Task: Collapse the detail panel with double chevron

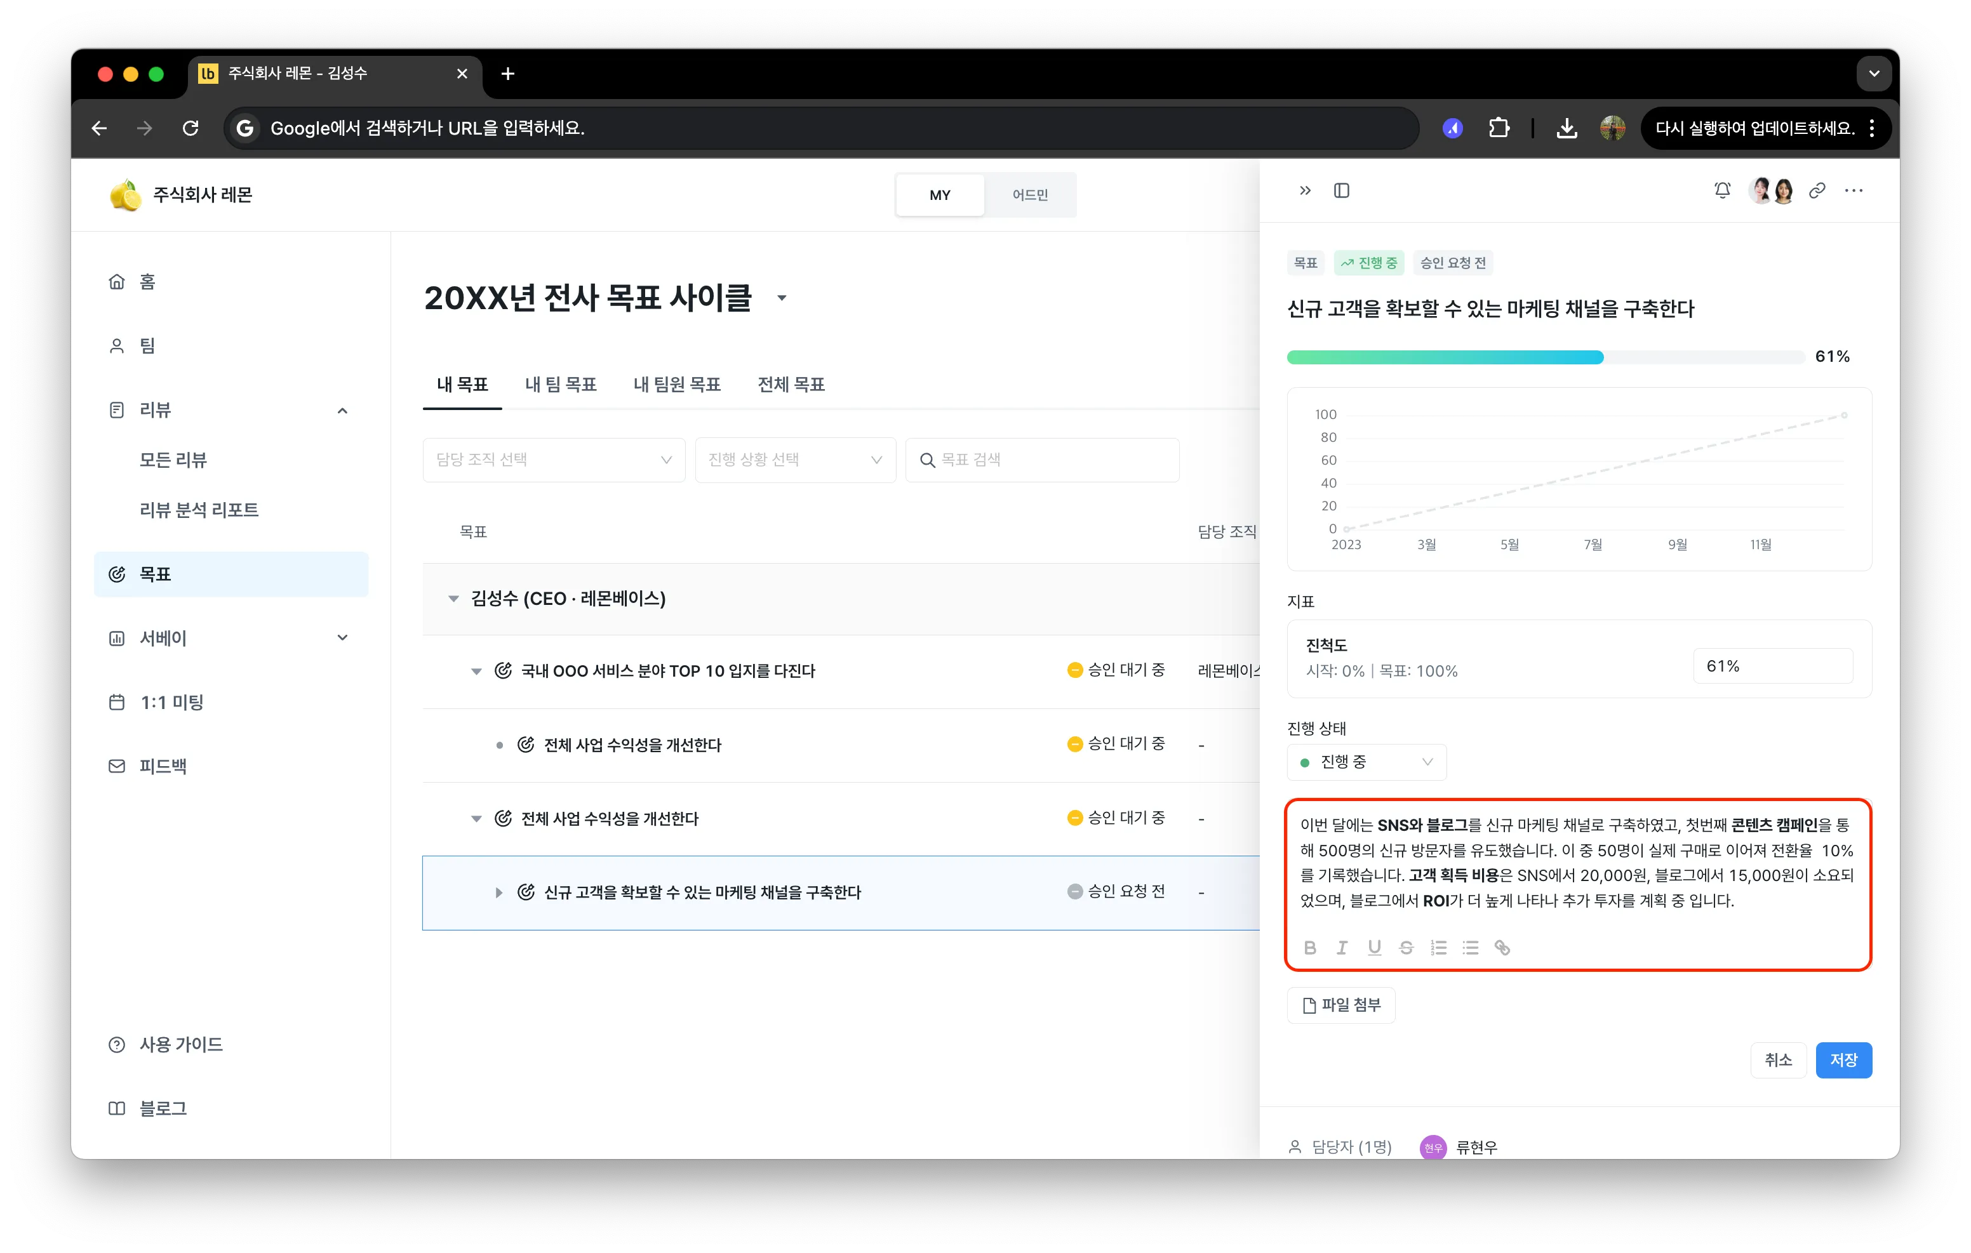Action: click(1305, 190)
